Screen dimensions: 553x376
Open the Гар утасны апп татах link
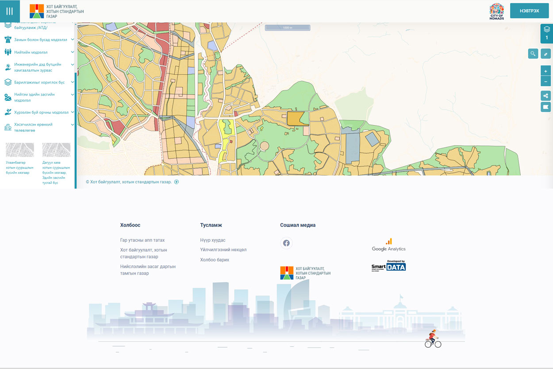[142, 240]
